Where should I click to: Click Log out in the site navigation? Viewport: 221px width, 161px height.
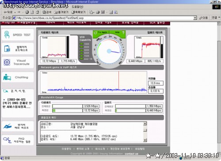[x=8, y=23]
